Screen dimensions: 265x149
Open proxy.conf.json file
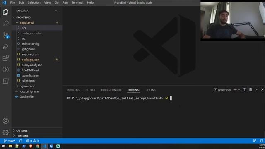click(x=37, y=65)
